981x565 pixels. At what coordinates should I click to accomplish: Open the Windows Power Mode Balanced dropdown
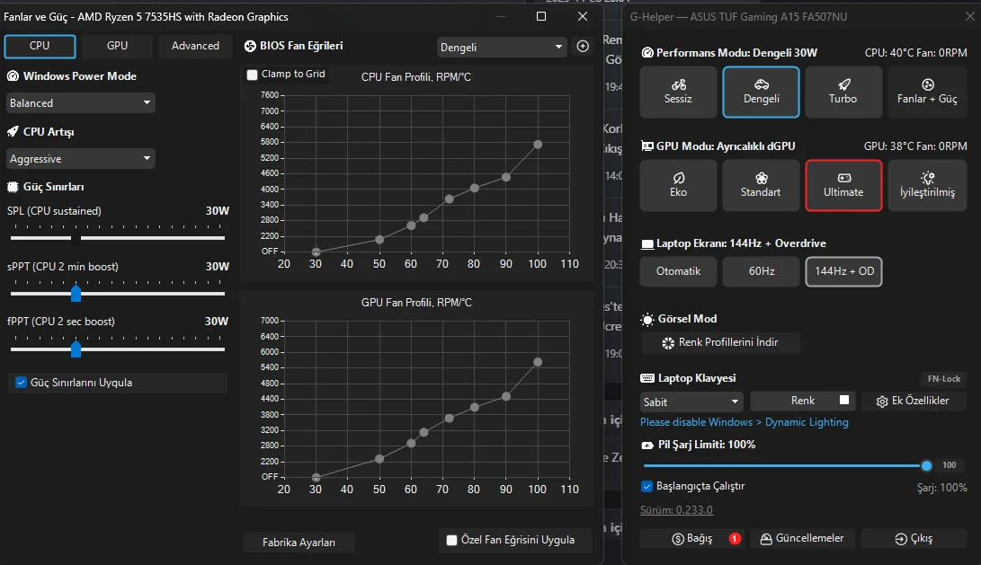pos(81,103)
